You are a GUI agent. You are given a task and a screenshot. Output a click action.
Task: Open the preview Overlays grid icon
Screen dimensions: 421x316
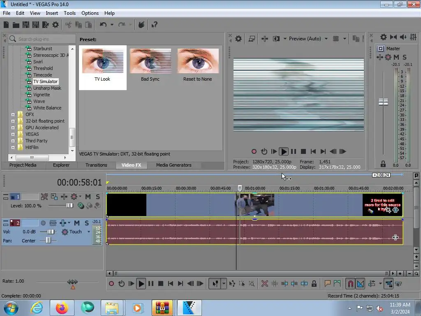335,39
